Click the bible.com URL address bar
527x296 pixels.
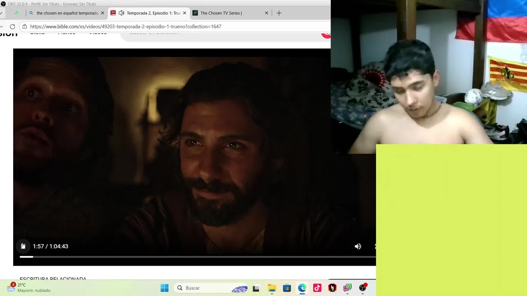126,26
